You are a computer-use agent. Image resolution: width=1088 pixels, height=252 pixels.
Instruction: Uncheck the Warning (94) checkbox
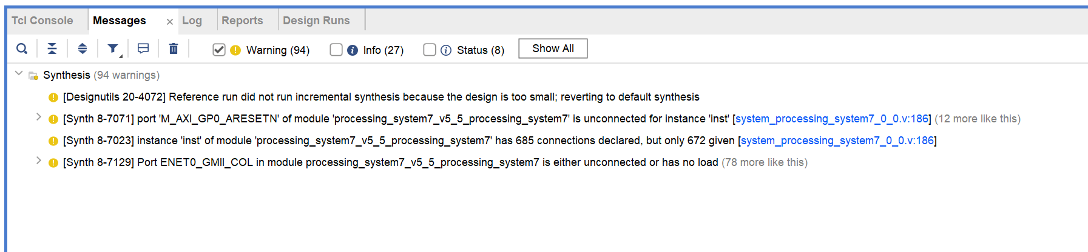pos(219,50)
